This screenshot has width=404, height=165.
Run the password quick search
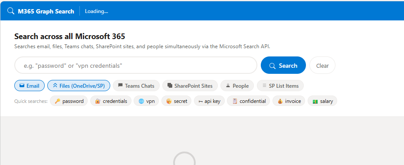[x=69, y=101]
